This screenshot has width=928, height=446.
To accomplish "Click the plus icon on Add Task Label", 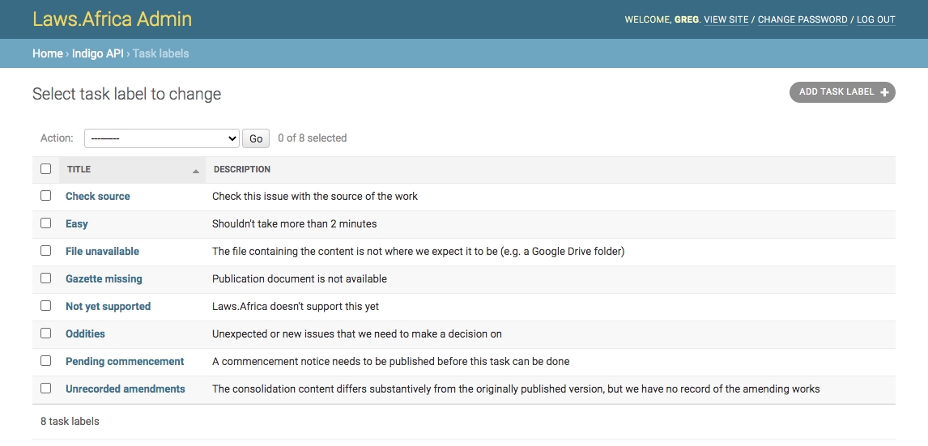I will (x=884, y=92).
